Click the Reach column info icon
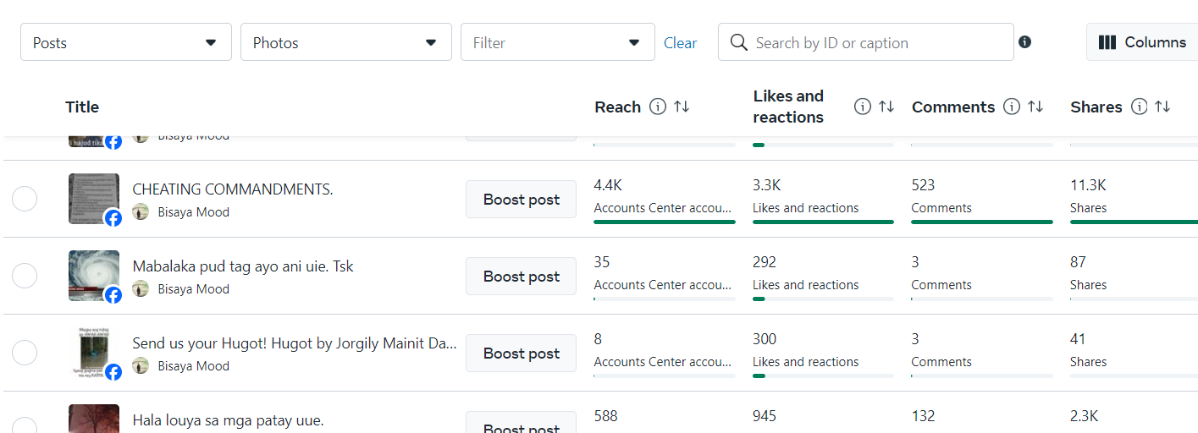The width and height of the screenshot is (1198, 433). (657, 107)
